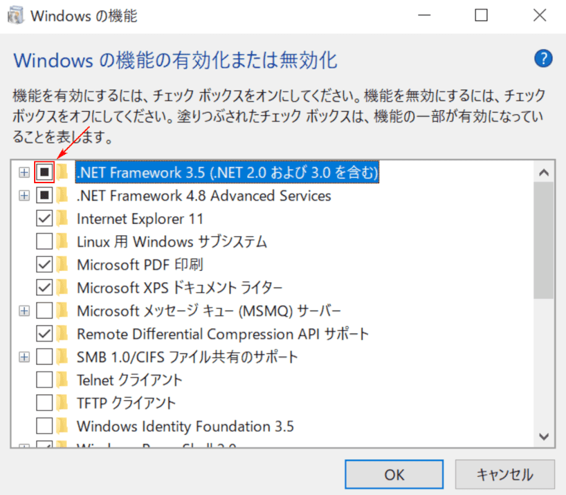
Task: Enable Windows Identity Foundation 3.5 checkbox
Action: coord(45,426)
